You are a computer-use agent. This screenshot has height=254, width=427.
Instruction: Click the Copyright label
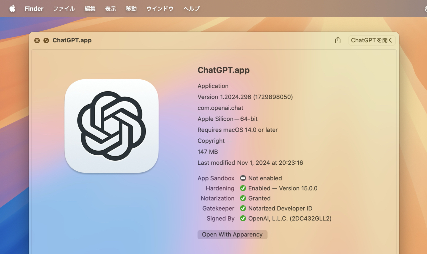211,141
